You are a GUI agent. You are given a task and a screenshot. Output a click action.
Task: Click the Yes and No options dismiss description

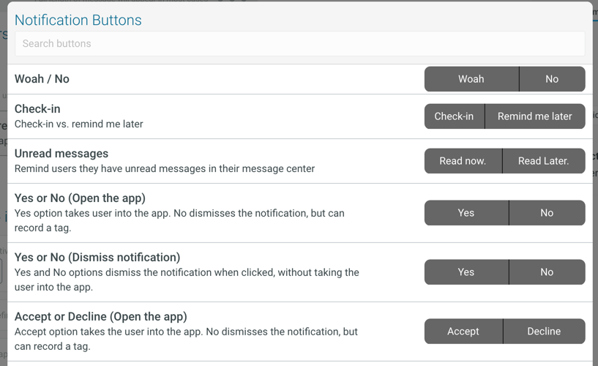click(x=187, y=280)
